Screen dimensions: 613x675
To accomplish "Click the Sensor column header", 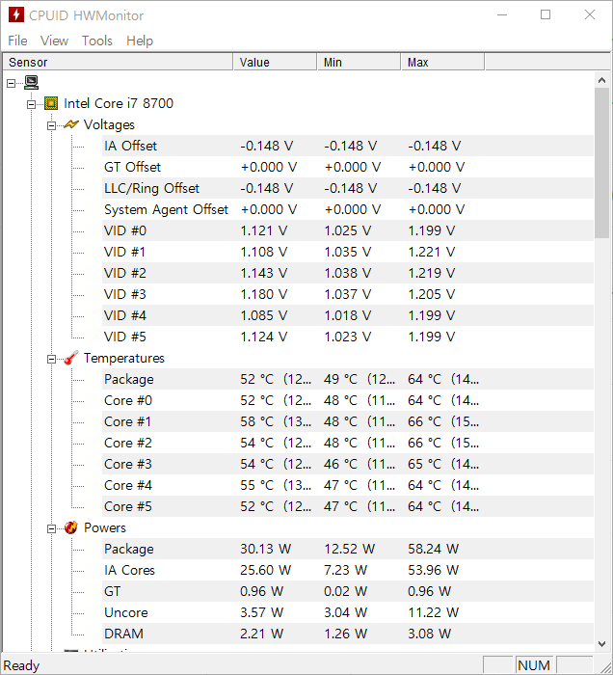I will click(118, 62).
